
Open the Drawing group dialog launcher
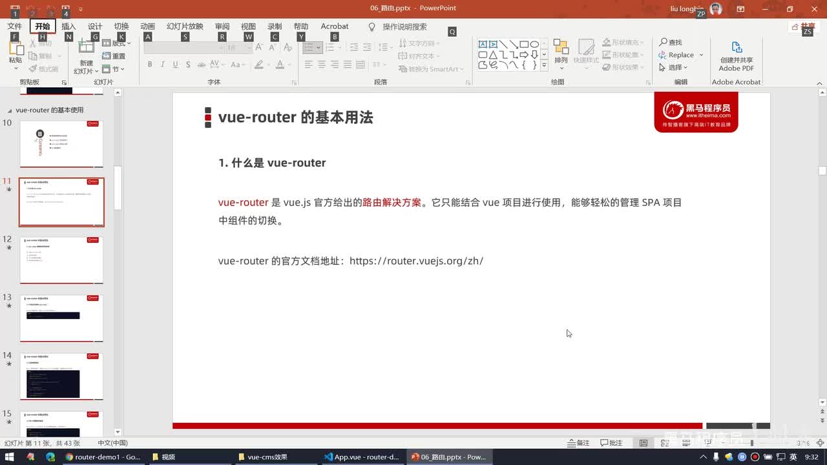click(x=648, y=83)
